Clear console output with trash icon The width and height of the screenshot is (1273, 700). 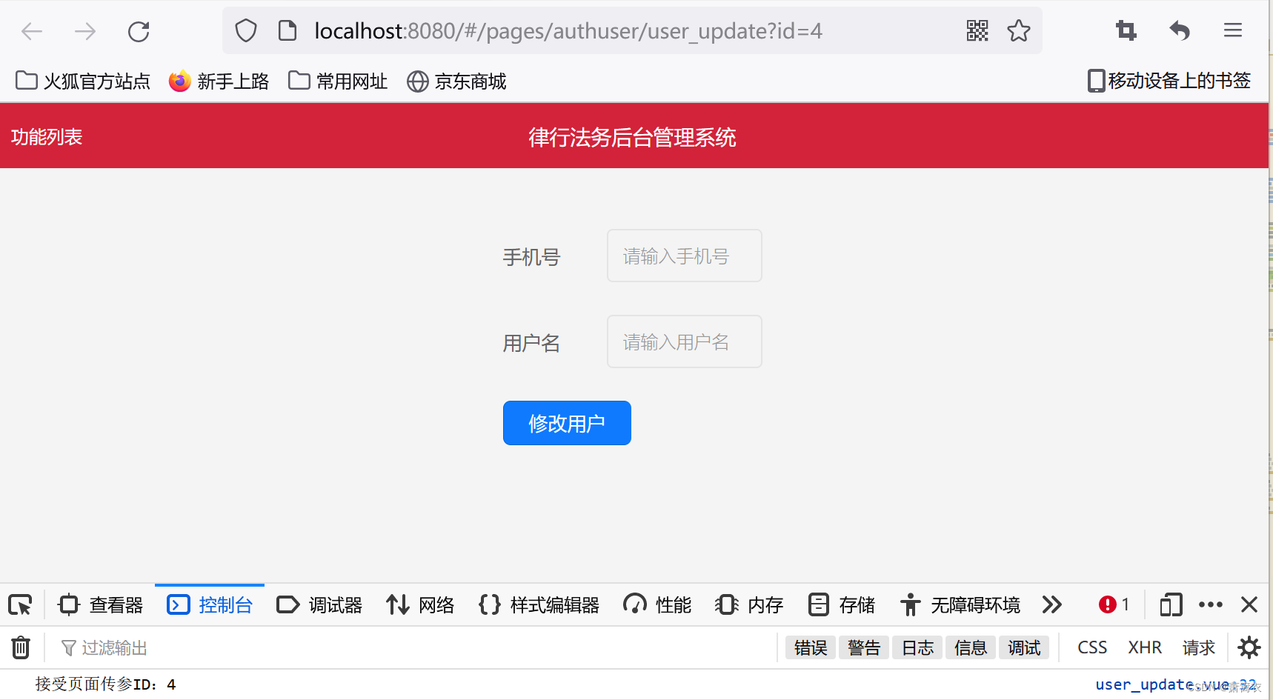(21, 648)
